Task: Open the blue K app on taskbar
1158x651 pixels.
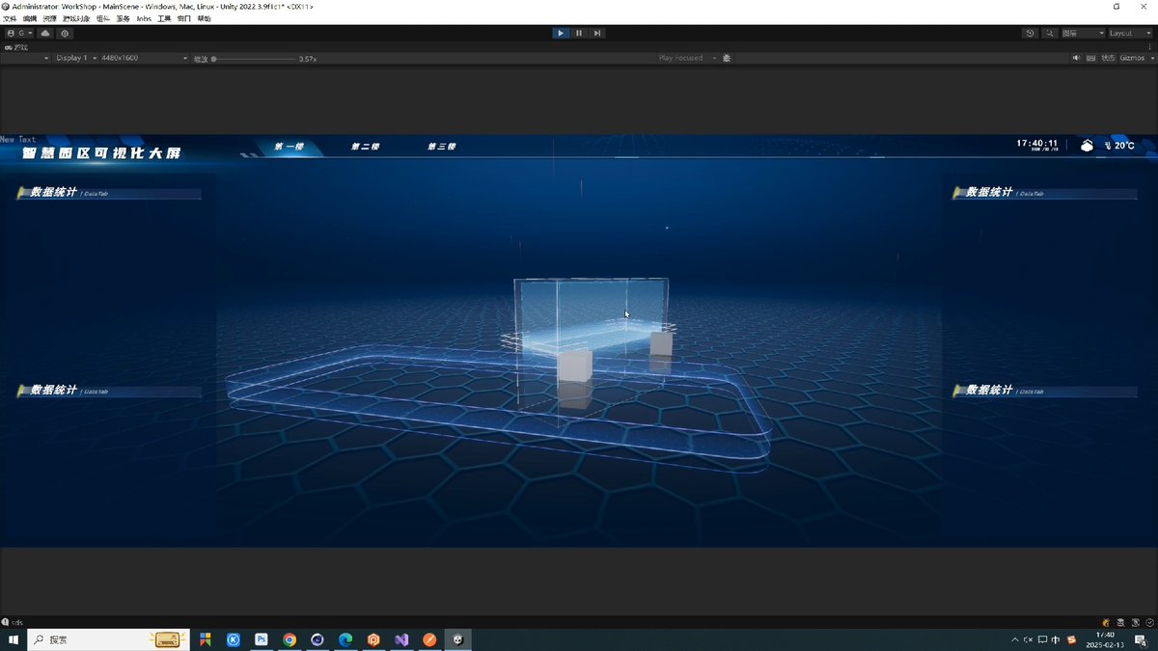Action: pyautogui.click(x=233, y=639)
